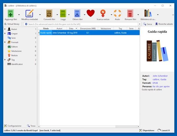The image size is (177, 136).
Task: Open the search history dropdown arrow
Action: pyautogui.click(x=140, y=24)
